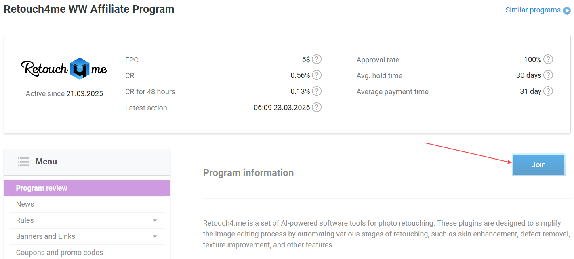Expand the Banners and Links arrow
The image size is (574, 259).
pyautogui.click(x=155, y=236)
